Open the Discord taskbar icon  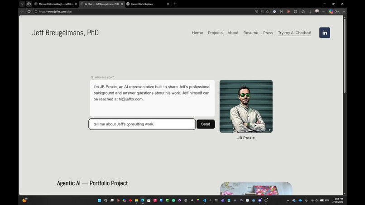pos(260,200)
